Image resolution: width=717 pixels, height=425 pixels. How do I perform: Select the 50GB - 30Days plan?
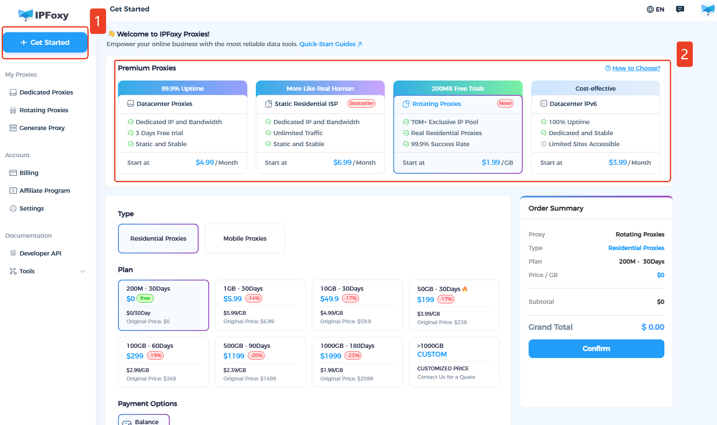pos(454,305)
